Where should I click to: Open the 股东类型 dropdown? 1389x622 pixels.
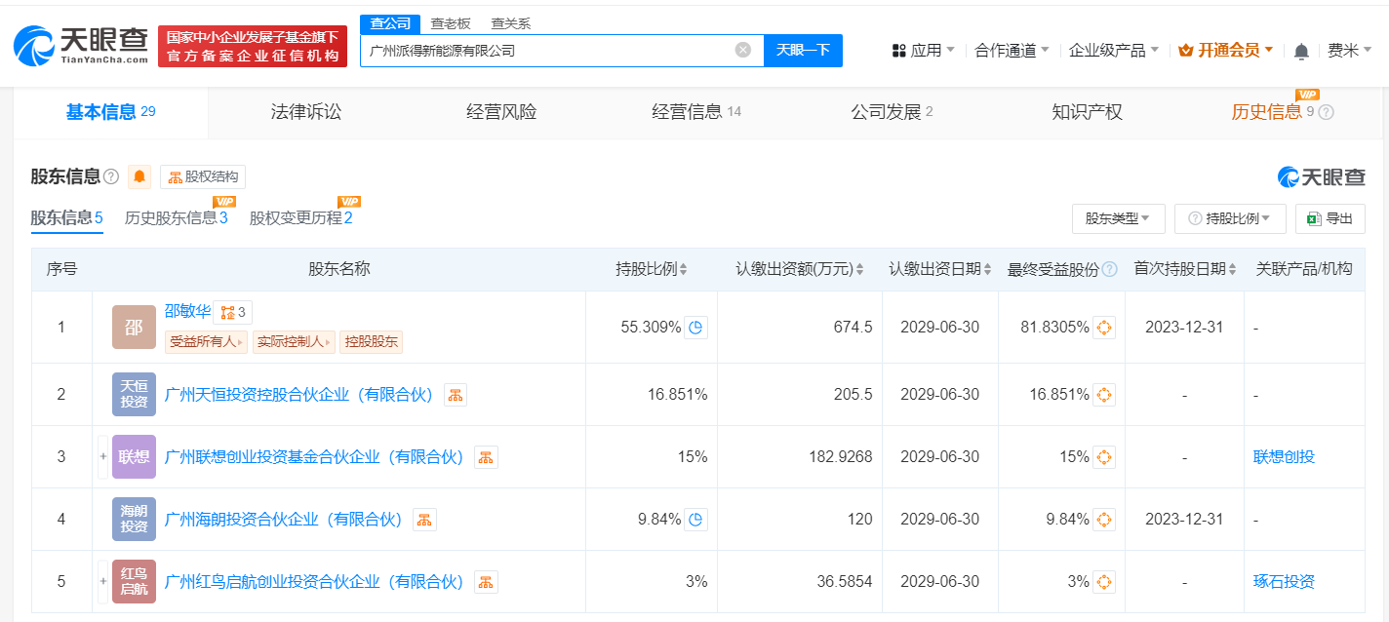click(x=1118, y=218)
